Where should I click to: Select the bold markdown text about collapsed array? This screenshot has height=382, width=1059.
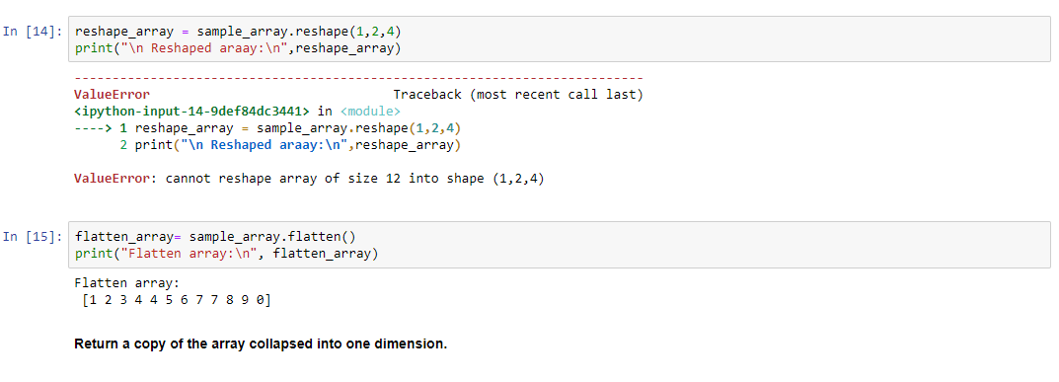click(x=261, y=344)
